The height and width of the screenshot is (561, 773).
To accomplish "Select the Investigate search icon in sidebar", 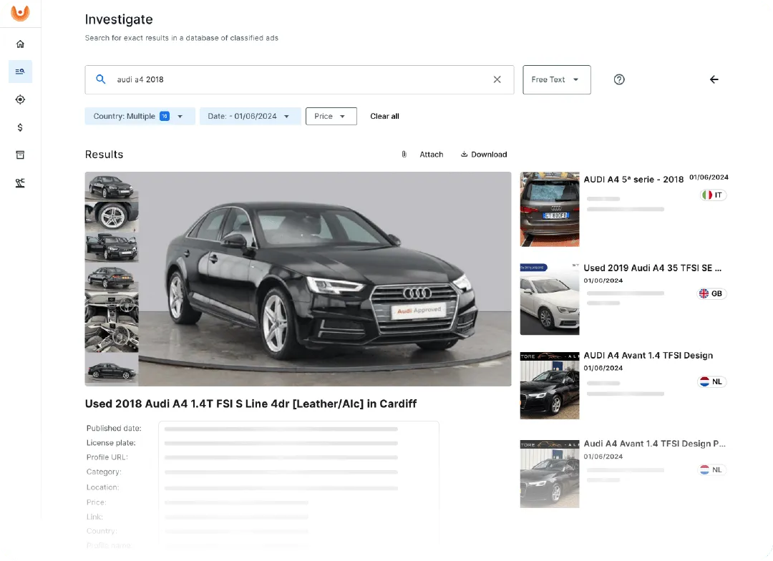I will [x=20, y=72].
